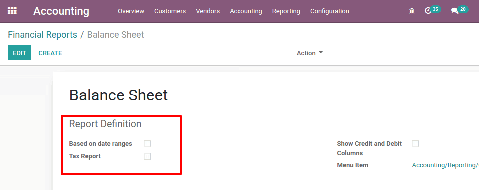The width and height of the screenshot is (479, 190).
Task: Click the CREATE button
Action: coord(50,53)
